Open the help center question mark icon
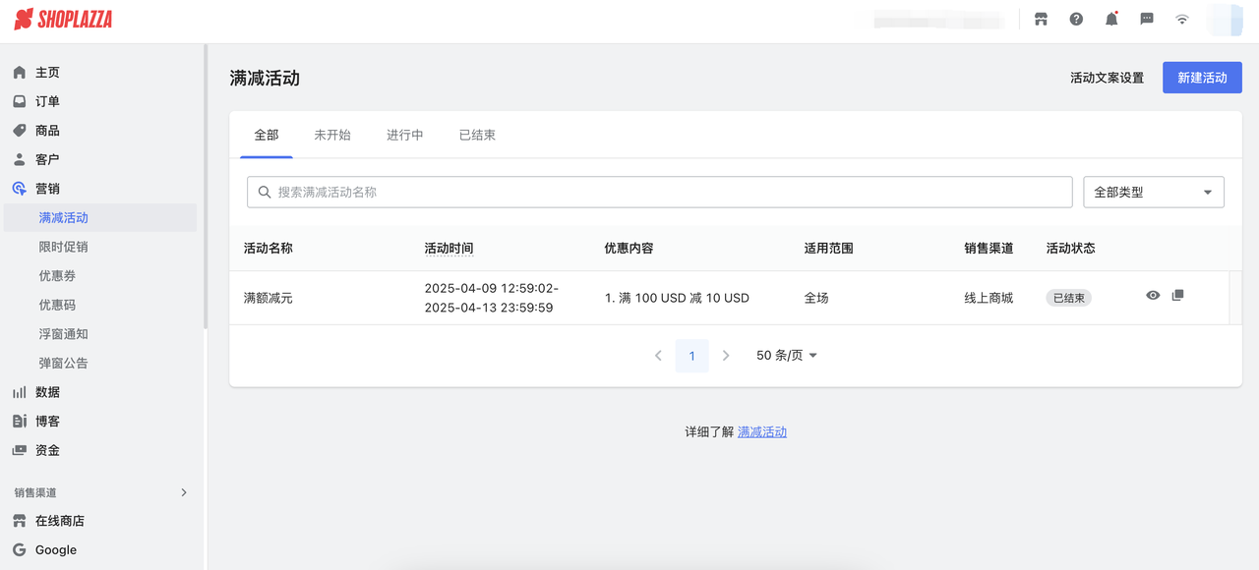1259x570 pixels. [x=1076, y=18]
